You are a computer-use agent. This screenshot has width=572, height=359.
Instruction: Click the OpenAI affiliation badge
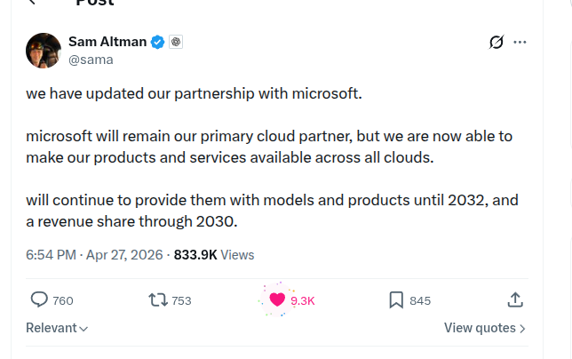point(176,42)
